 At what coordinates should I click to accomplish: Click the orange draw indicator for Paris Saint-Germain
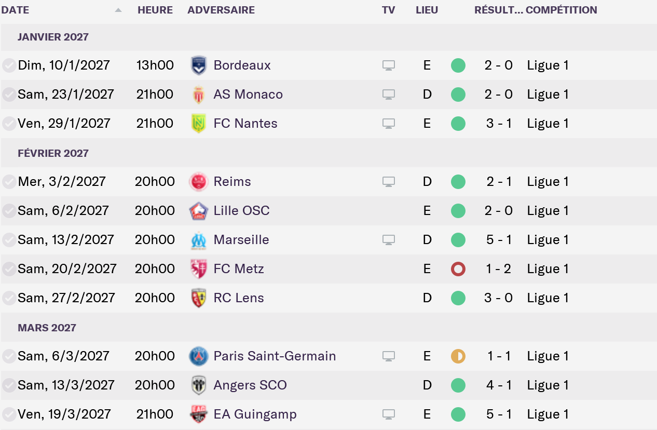click(x=458, y=356)
